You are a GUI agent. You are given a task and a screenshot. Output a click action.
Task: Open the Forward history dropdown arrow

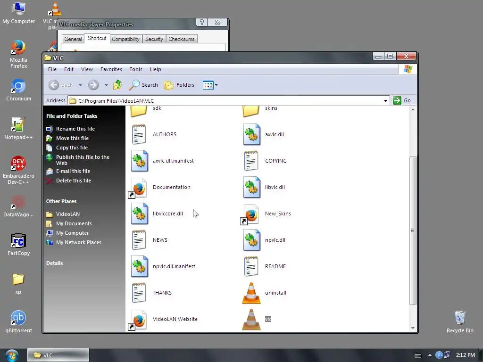(106, 85)
